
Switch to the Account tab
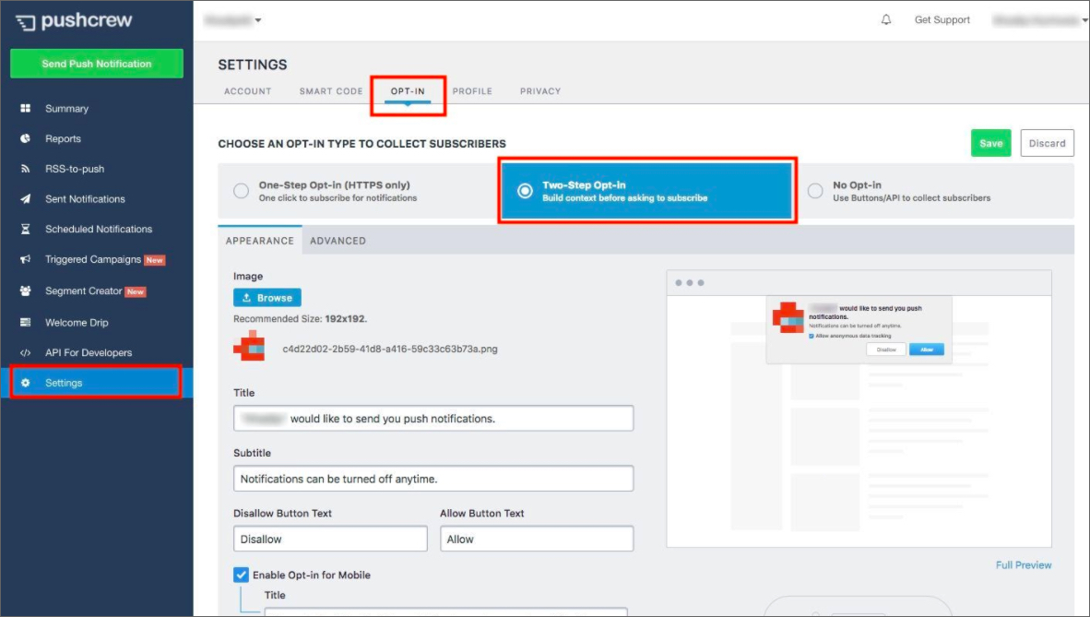(x=247, y=91)
